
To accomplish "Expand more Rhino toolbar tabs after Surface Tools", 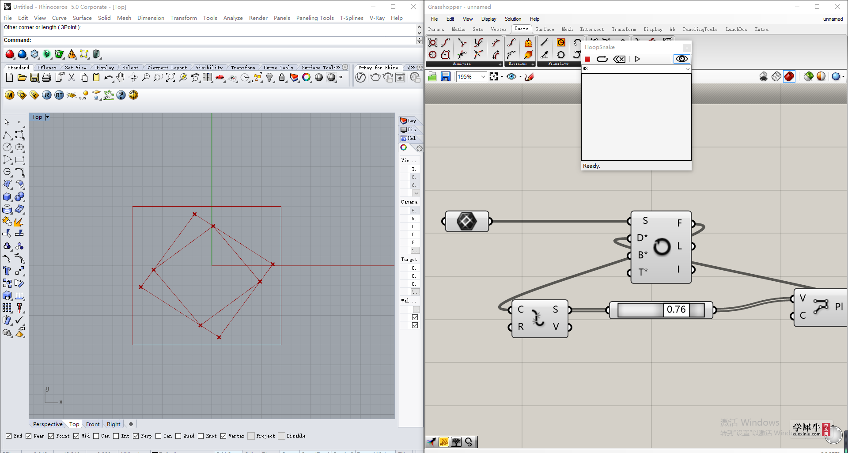I will (338, 68).
